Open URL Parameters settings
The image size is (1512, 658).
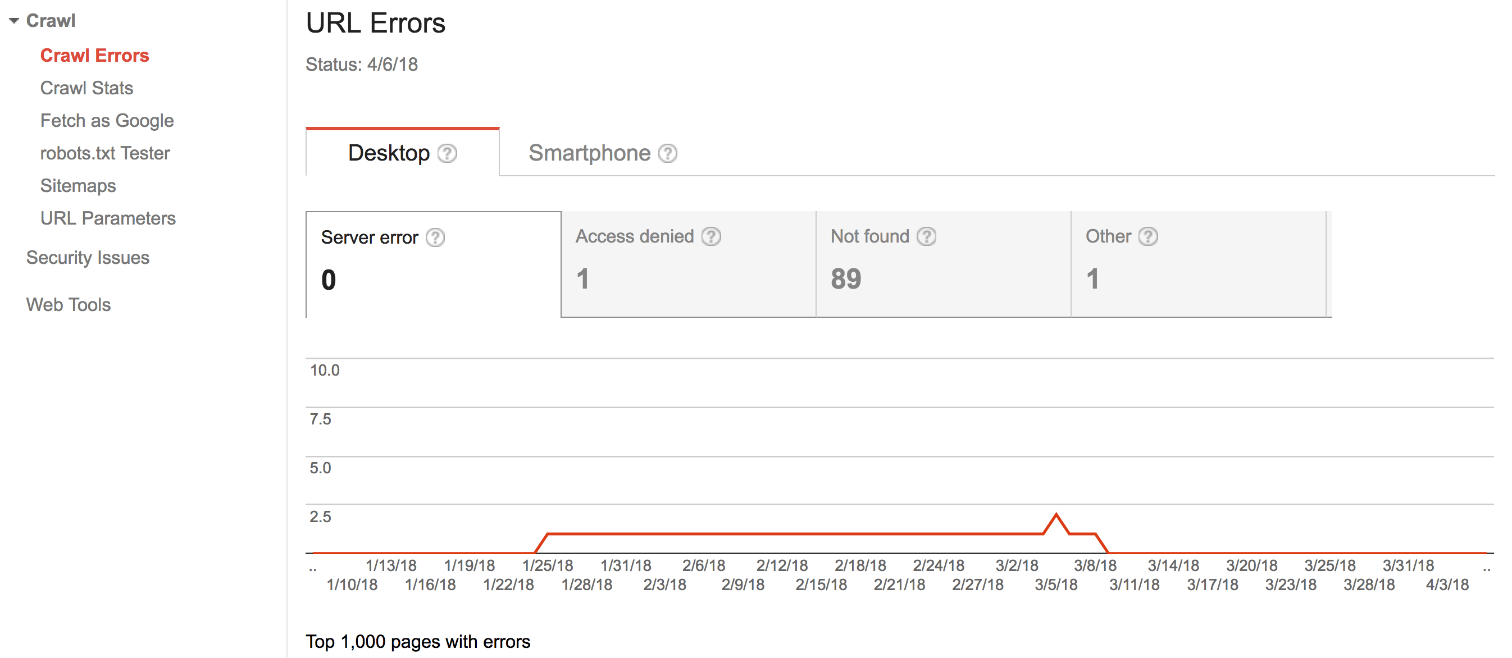(x=107, y=218)
